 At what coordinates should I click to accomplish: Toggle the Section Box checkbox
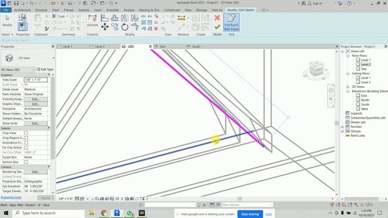click(26, 162)
